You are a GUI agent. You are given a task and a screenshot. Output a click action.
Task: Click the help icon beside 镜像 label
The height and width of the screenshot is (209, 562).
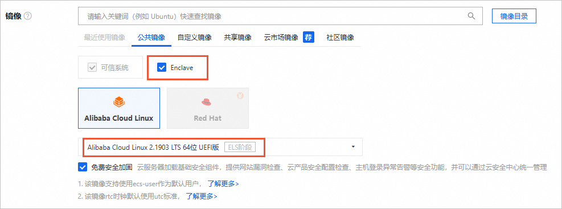point(28,16)
